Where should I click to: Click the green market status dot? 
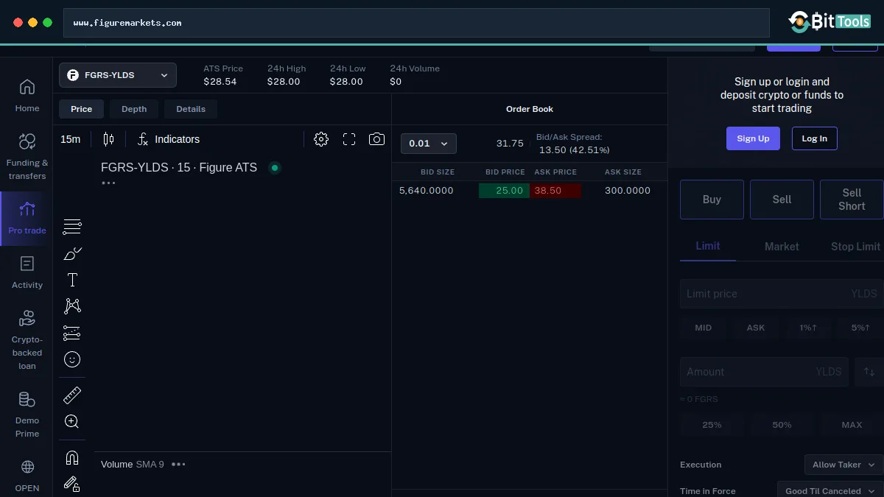(x=275, y=168)
